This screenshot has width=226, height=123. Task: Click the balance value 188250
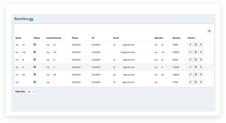[176, 75]
